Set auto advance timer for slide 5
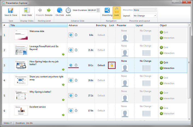Image resolution: width=193 pixels, height=127 pixels. point(76,95)
